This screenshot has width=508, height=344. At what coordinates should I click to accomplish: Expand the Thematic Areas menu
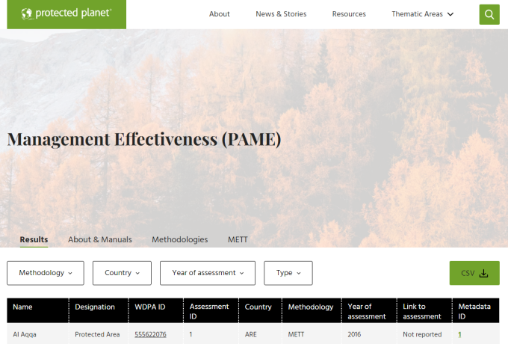pyautogui.click(x=422, y=14)
